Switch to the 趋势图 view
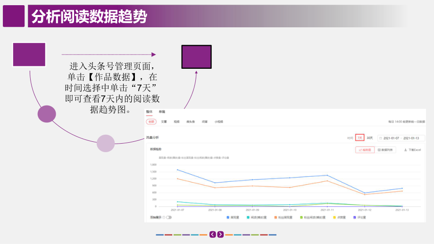Image resolution: width=434 pixels, height=244 pixels. tap(365, 150)
